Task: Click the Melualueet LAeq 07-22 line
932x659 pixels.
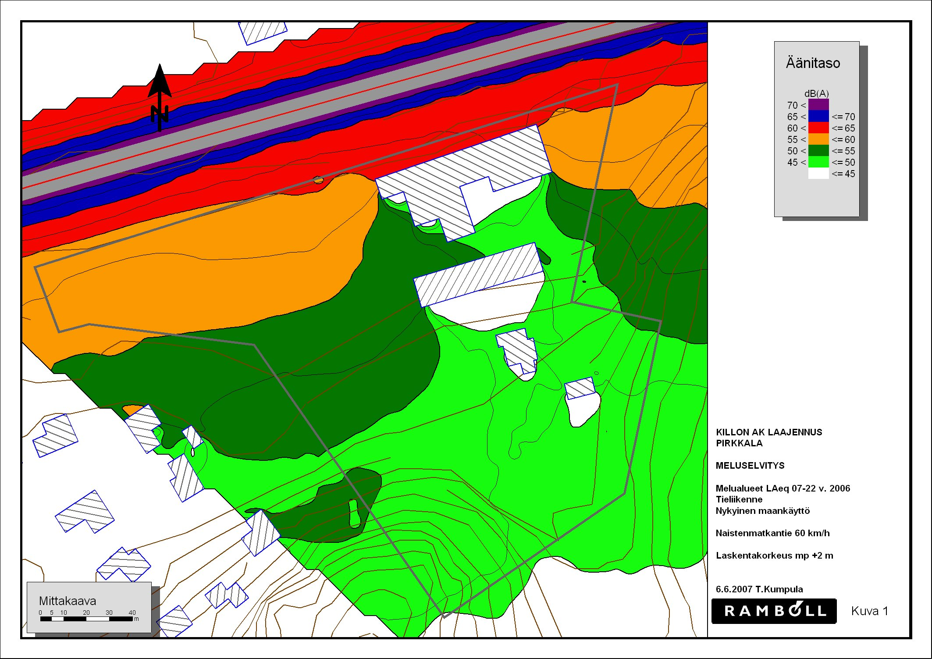Action: tap(783, 488)
